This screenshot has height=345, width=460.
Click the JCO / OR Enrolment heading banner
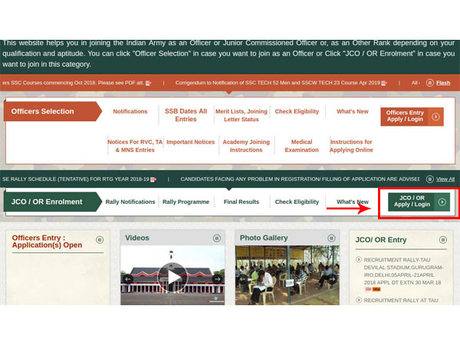click(x=52, y=202)
